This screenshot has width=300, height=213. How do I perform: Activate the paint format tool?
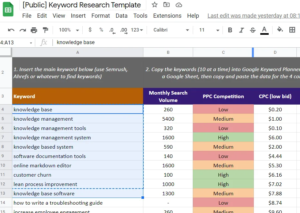click(45, 30)
